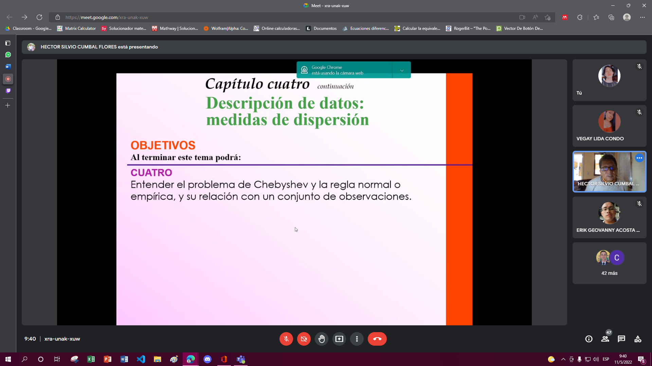Expand the Google Chrome webcam notification chevron
The image size is (652, 366).
click(402, 70)
